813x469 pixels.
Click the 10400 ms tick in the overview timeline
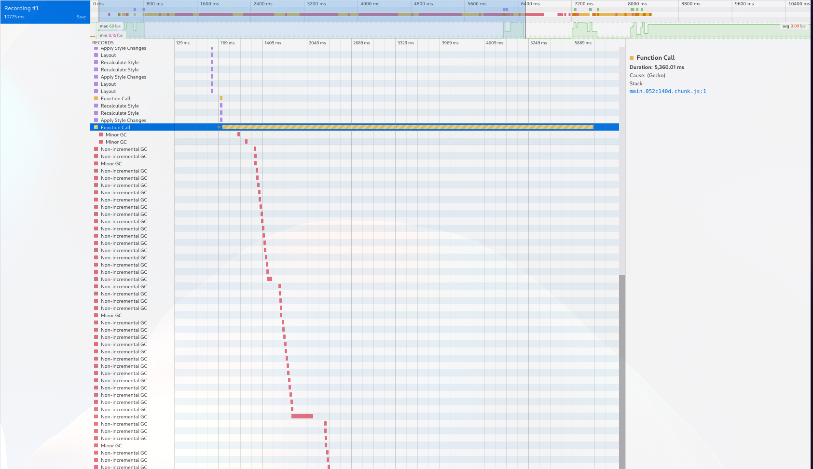click(x=799, y=4)
